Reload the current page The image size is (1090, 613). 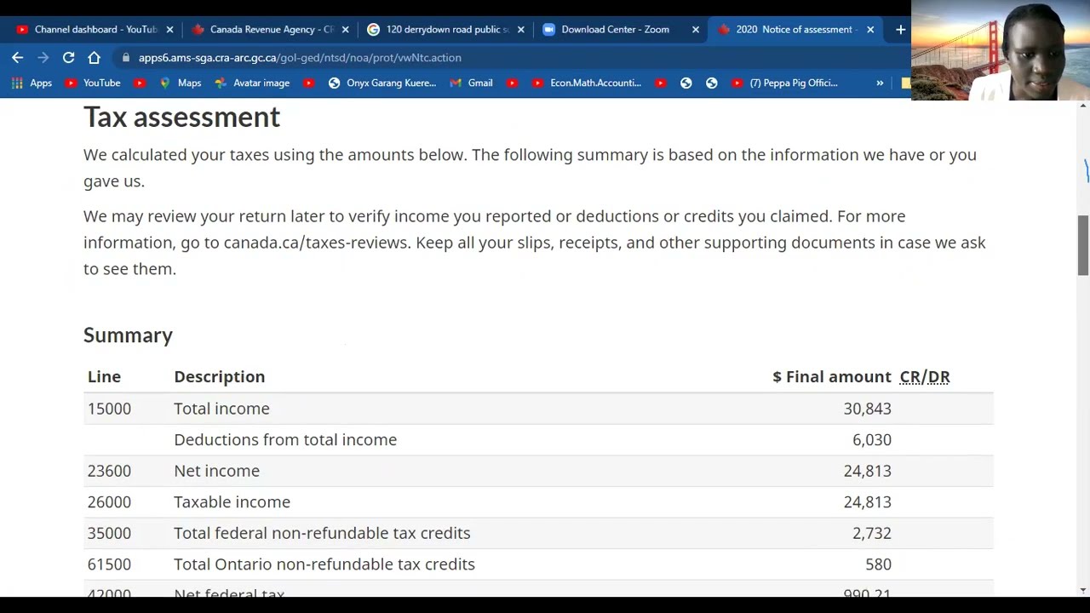pos(68,57)
